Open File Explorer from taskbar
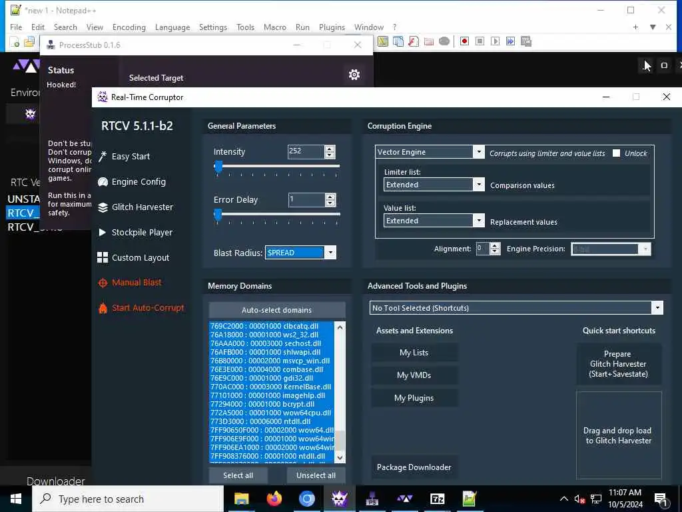The height and width of the screenshot is (512, 682). point(241,499)
